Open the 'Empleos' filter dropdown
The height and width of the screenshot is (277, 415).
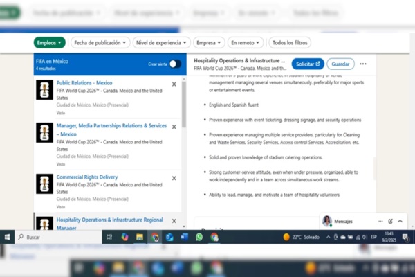pyautogui.click(x=49, y=43)
